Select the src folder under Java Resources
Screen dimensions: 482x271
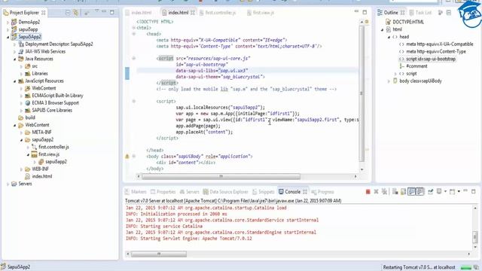35,66
